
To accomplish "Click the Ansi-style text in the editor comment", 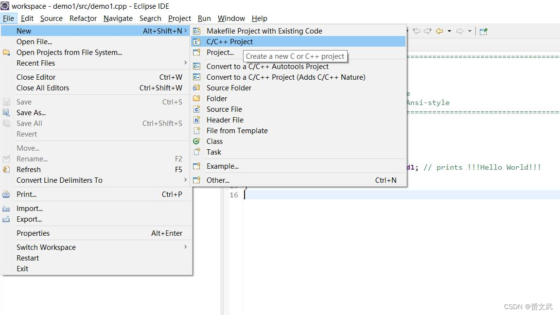I will click(x=428, y=103).
